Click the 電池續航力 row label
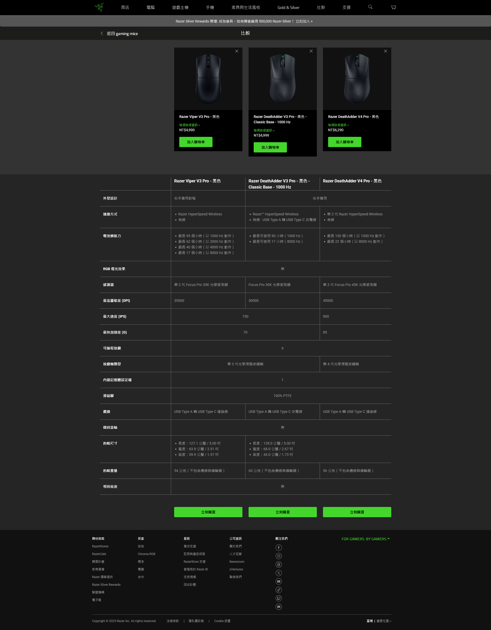The image size is (491, 630). [112, 236]
